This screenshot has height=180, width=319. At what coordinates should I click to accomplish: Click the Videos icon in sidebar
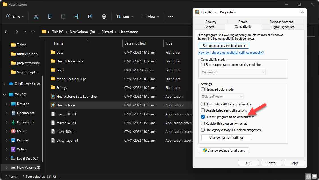click(13, 149)
